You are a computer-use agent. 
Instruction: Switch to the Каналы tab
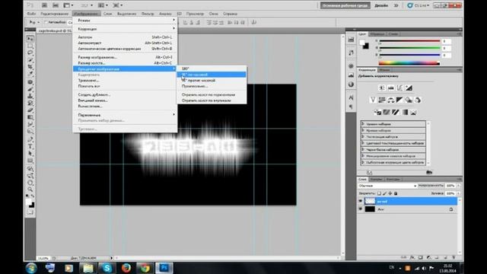tap(376, 180)
